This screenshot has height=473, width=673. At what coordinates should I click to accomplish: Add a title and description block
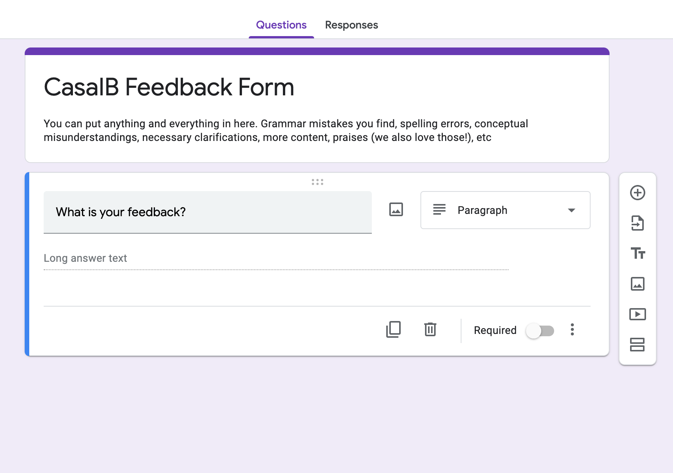click(638, 253)
